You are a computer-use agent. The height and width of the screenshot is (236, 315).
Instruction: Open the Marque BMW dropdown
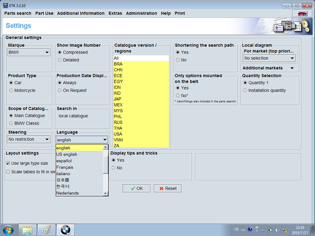pyautogui.click(x=29, y=52)
